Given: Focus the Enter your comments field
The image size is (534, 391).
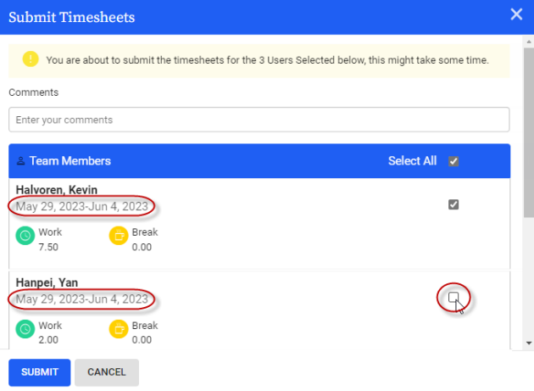Looking at the screenshot, I should click(259, 120).
